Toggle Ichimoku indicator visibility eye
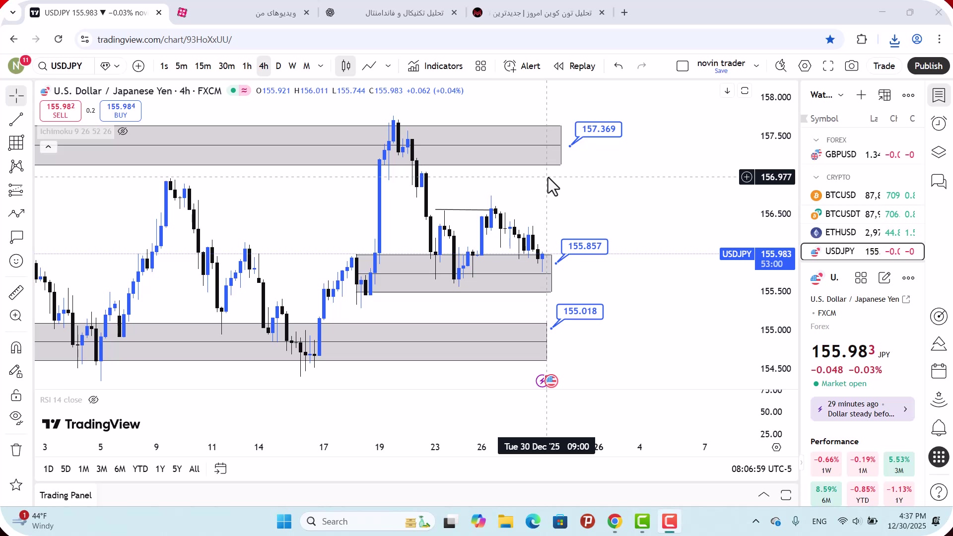Image resolution: width=953 pixels, height=536 pixels. pyautogui.click(x=123, y=132)
